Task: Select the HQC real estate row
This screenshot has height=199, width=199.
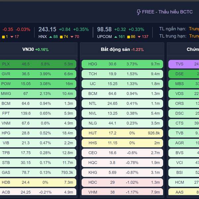Action: (122, 163)
